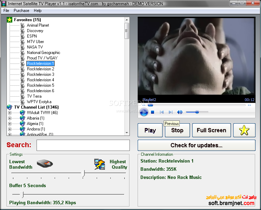Click the large Play button
Viewport: 261px width, 210px height.
click(150, 130)
